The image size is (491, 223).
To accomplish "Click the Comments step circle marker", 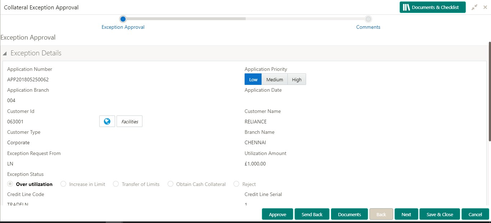I will pos(368,19).
